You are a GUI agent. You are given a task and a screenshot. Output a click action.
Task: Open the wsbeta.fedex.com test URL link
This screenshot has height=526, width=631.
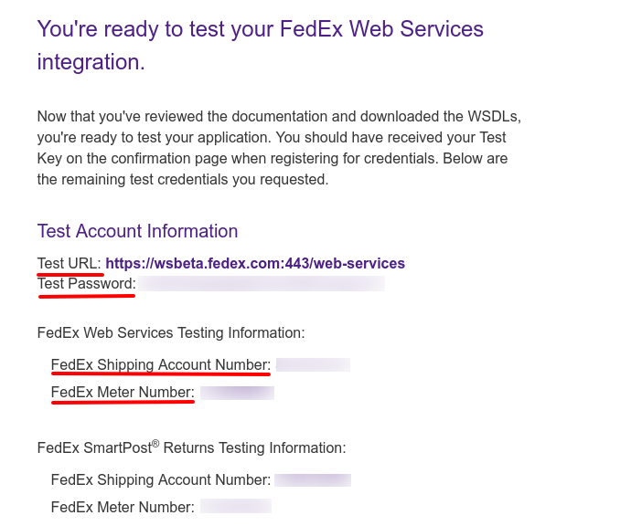click(x=254, y=263)
